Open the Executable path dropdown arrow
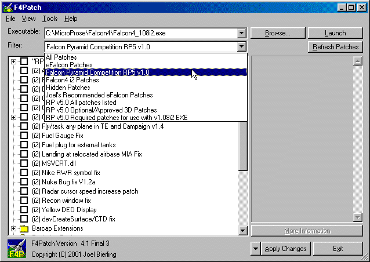This screenshot has height=262, width=370. [x=242, y=34]
